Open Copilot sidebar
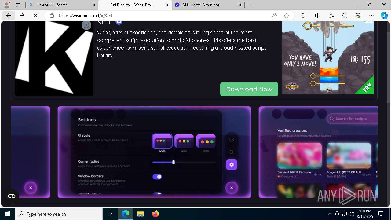Screen dimensions: 391x220 pos(384,16)
